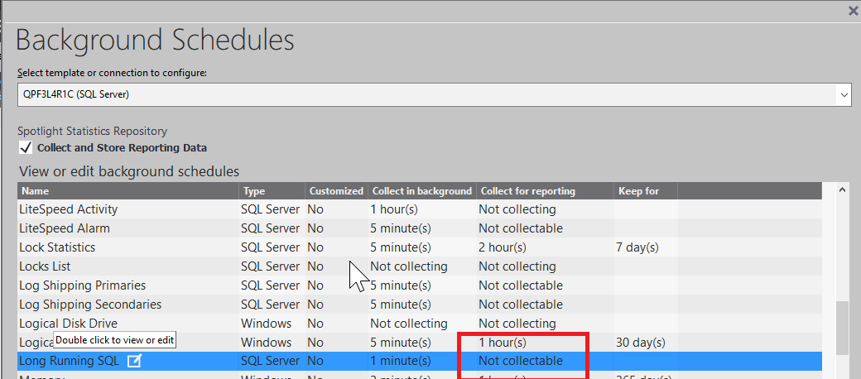The image size is (861, 379).
Task: Select the LiteSpeed Activity schedule row
Action: coord(69,209)
